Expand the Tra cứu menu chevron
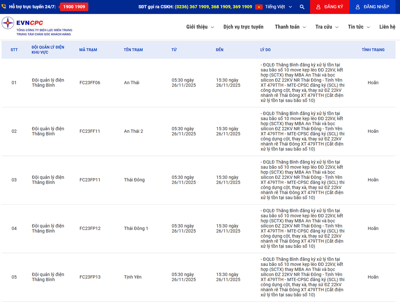 337,27
